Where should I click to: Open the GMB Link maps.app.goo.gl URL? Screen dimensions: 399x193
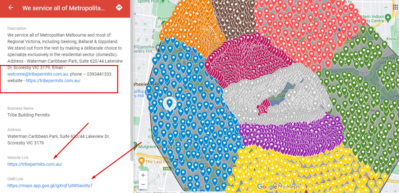(50, 186)
